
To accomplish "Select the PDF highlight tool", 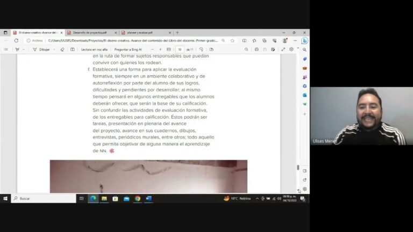I will 17,49.
